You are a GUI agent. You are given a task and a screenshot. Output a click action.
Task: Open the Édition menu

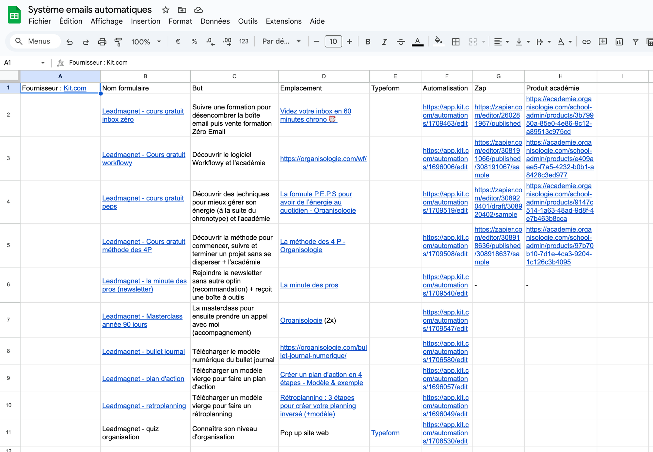pyautogui.click(x=71, y=21)
